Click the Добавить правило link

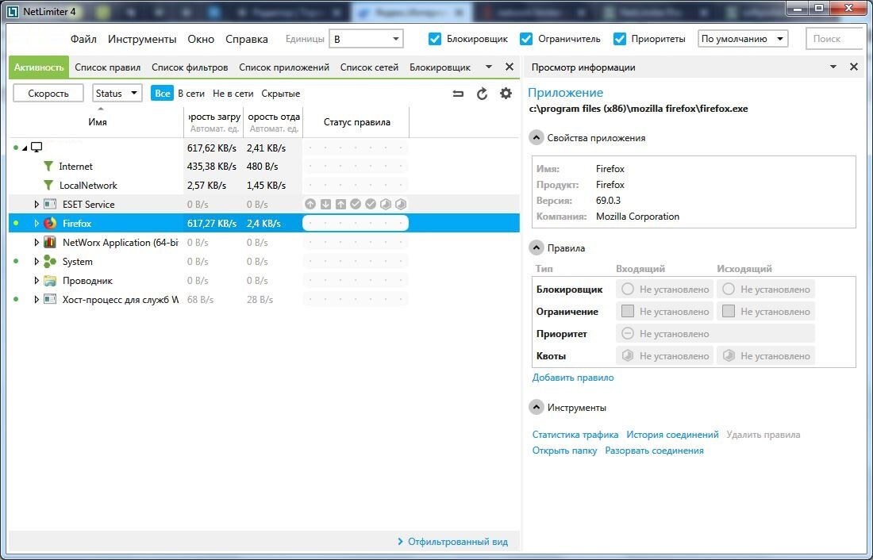[x=573, y=378]
